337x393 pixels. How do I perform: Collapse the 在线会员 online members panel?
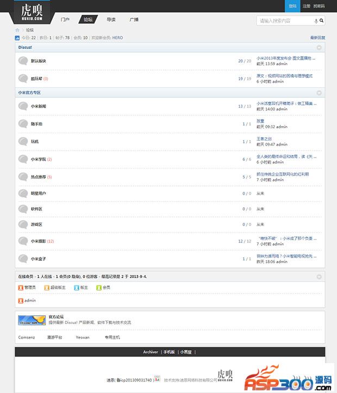(319, 277)
